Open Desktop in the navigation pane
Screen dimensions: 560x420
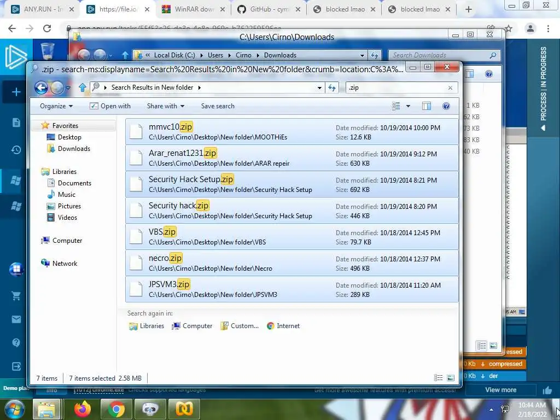click(x=69, y=137)
